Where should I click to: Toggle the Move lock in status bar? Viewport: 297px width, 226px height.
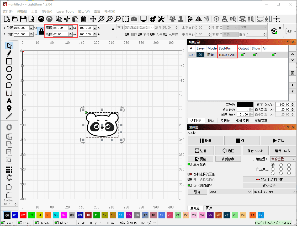tap(3, 223)
